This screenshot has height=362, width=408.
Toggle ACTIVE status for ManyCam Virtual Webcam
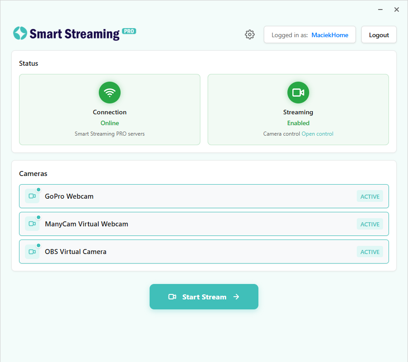[370, 224]
